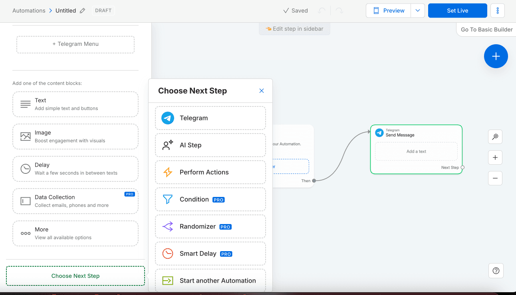This screenshot has height=295, width=516.
Task: Click the Delay block clock icon
Action: pyautogui.click(x=26, y=169)
